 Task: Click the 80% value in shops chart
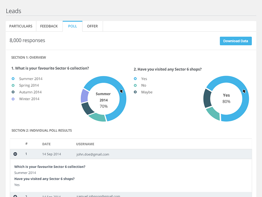[226, 102]
